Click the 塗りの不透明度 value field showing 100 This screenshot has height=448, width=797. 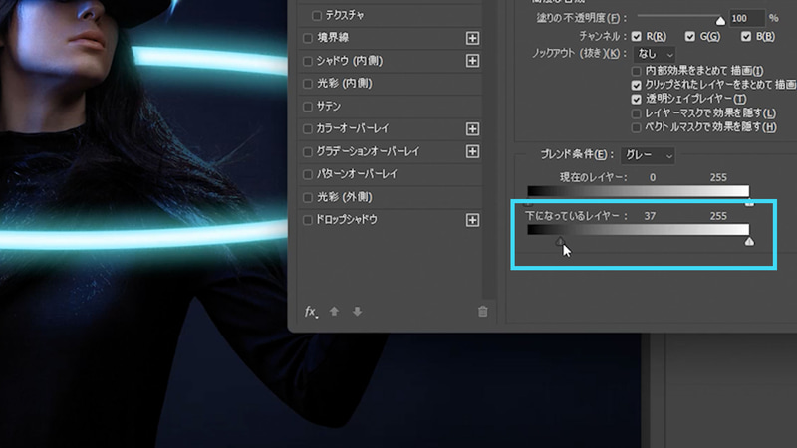click(746, 18)
